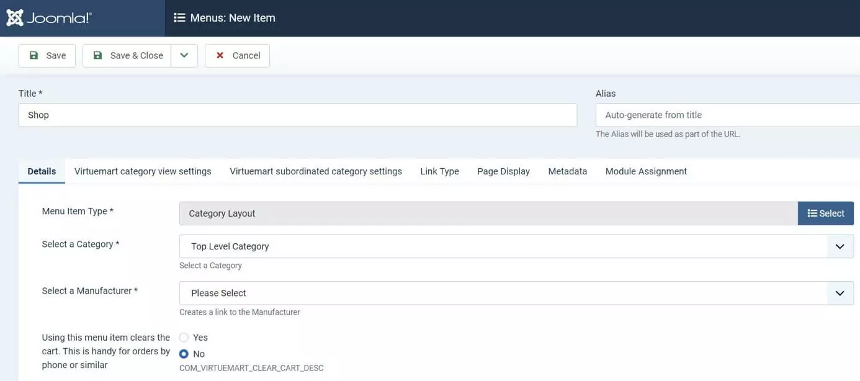This screenshot has height=381, width=860.
Task: Click the Title input field
Action: (x=298, y=115)
